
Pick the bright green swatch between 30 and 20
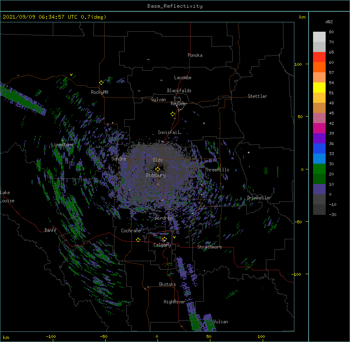click(x=319, y=169)
